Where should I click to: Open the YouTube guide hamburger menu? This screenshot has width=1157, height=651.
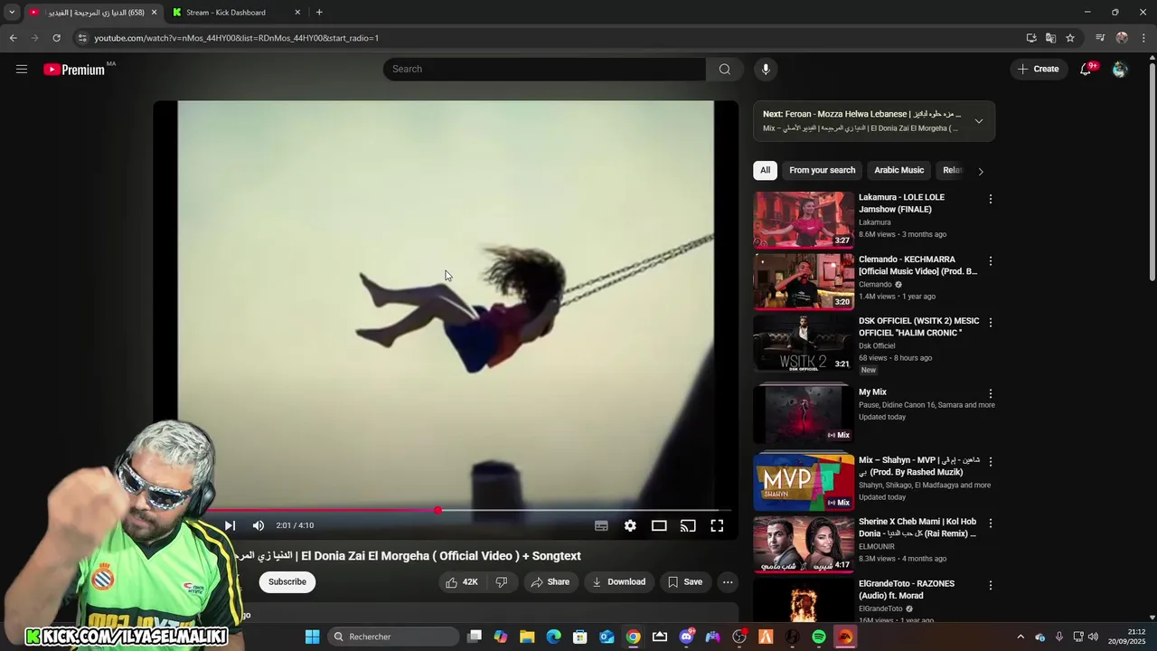[x=22, y=69]
